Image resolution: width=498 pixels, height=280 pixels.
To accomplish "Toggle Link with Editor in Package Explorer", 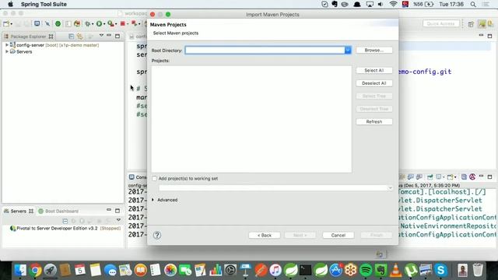I will [79, 37].
